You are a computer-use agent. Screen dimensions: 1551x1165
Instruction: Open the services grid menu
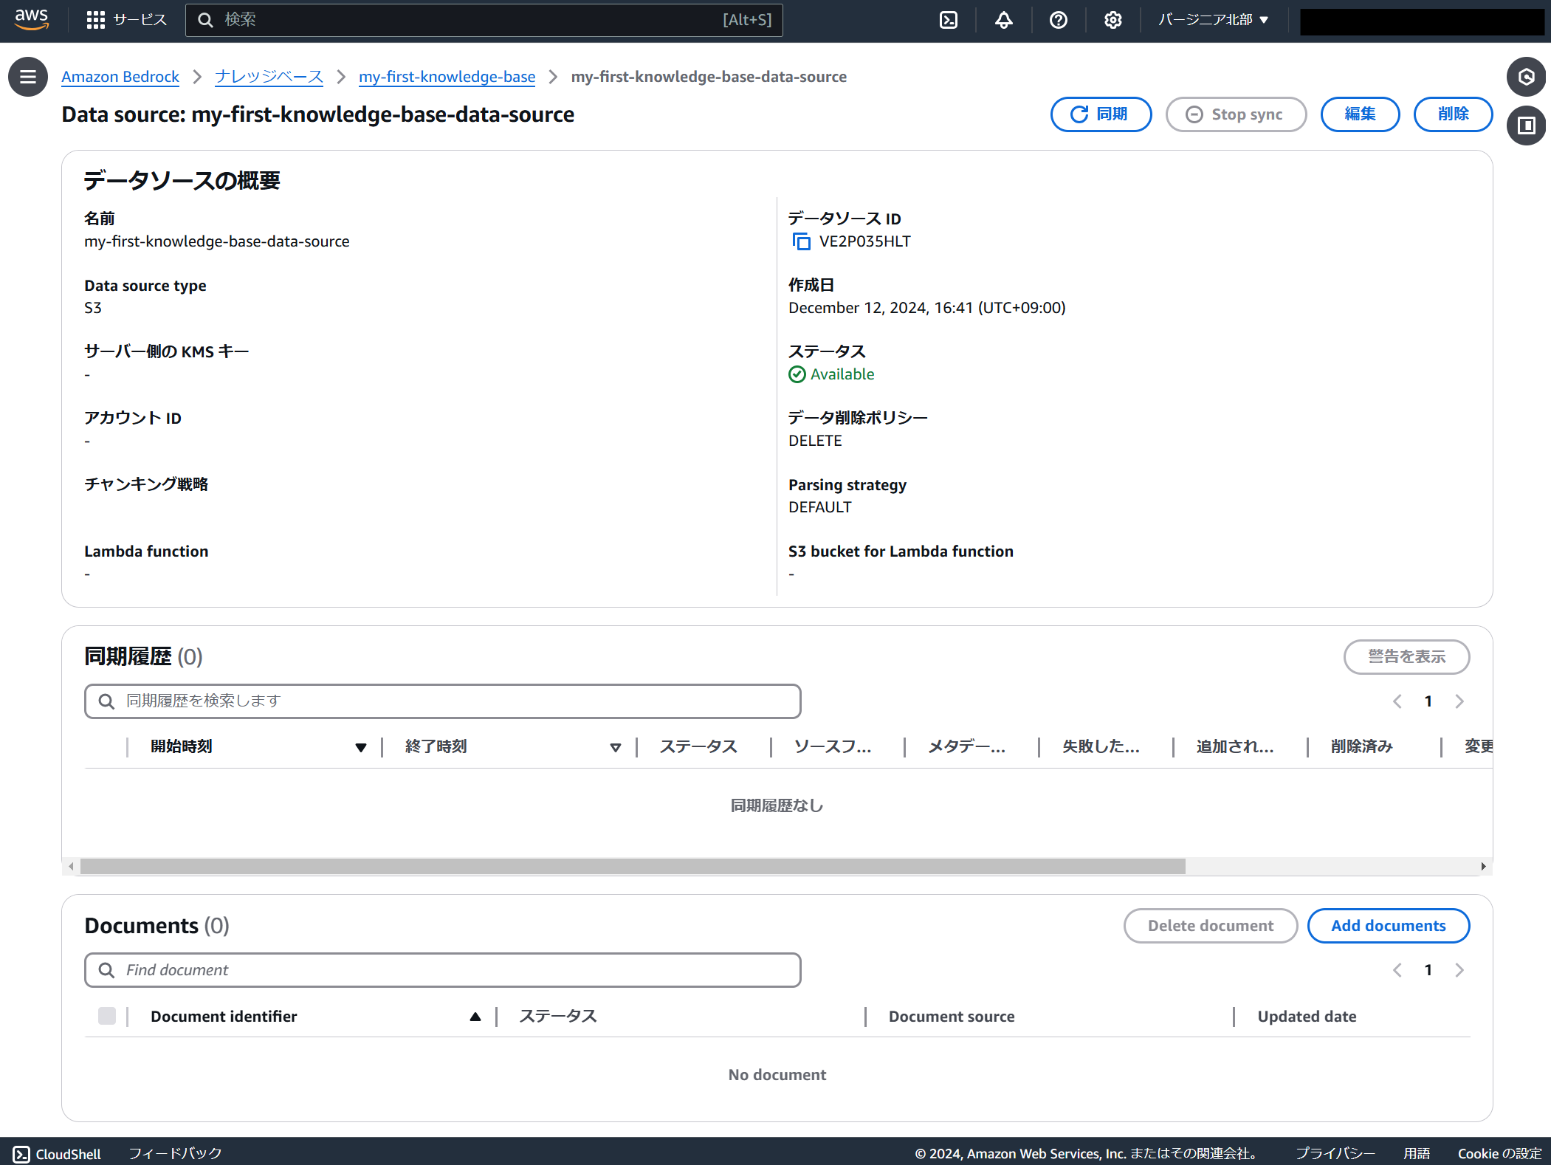[x=96, y=20]
